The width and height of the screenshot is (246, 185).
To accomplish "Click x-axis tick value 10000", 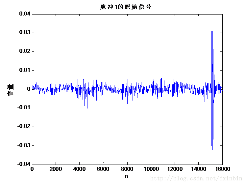I will click(x=151, y=169).
